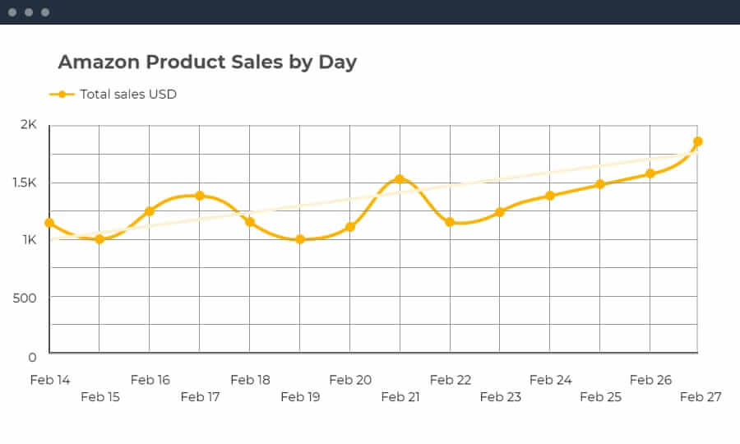Click the Feb 24 data point marker
Image resolution: width=740 pixels, height=444 pixels.
(x=550, y=196)
